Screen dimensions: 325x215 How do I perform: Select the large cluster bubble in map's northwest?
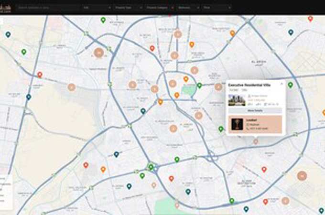98,53
